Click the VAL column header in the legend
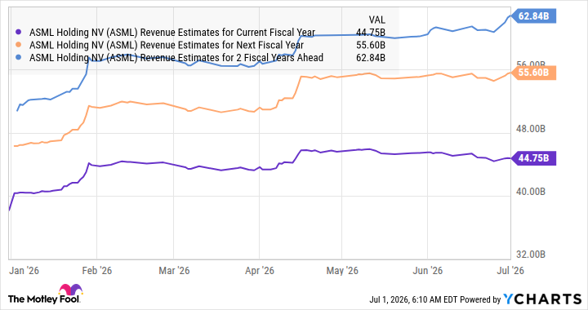This screenshot has height=310, width=588. tap(376, 20)
